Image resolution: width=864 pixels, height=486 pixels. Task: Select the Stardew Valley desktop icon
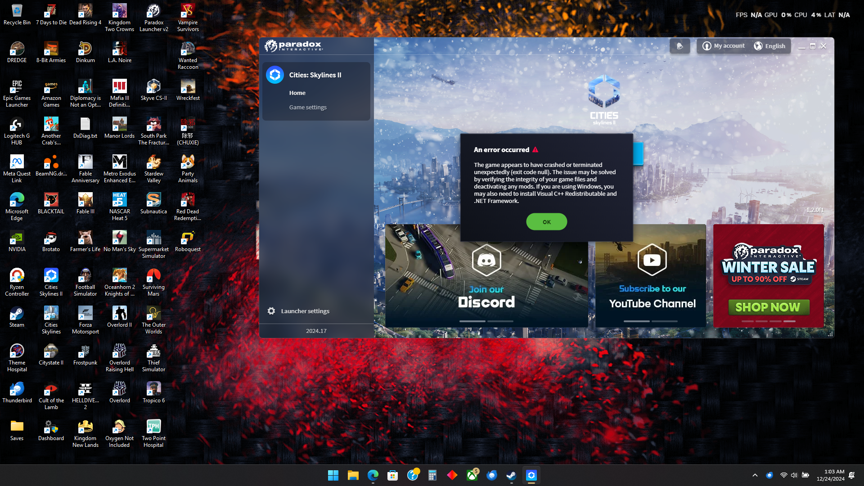tap(153, 169)
